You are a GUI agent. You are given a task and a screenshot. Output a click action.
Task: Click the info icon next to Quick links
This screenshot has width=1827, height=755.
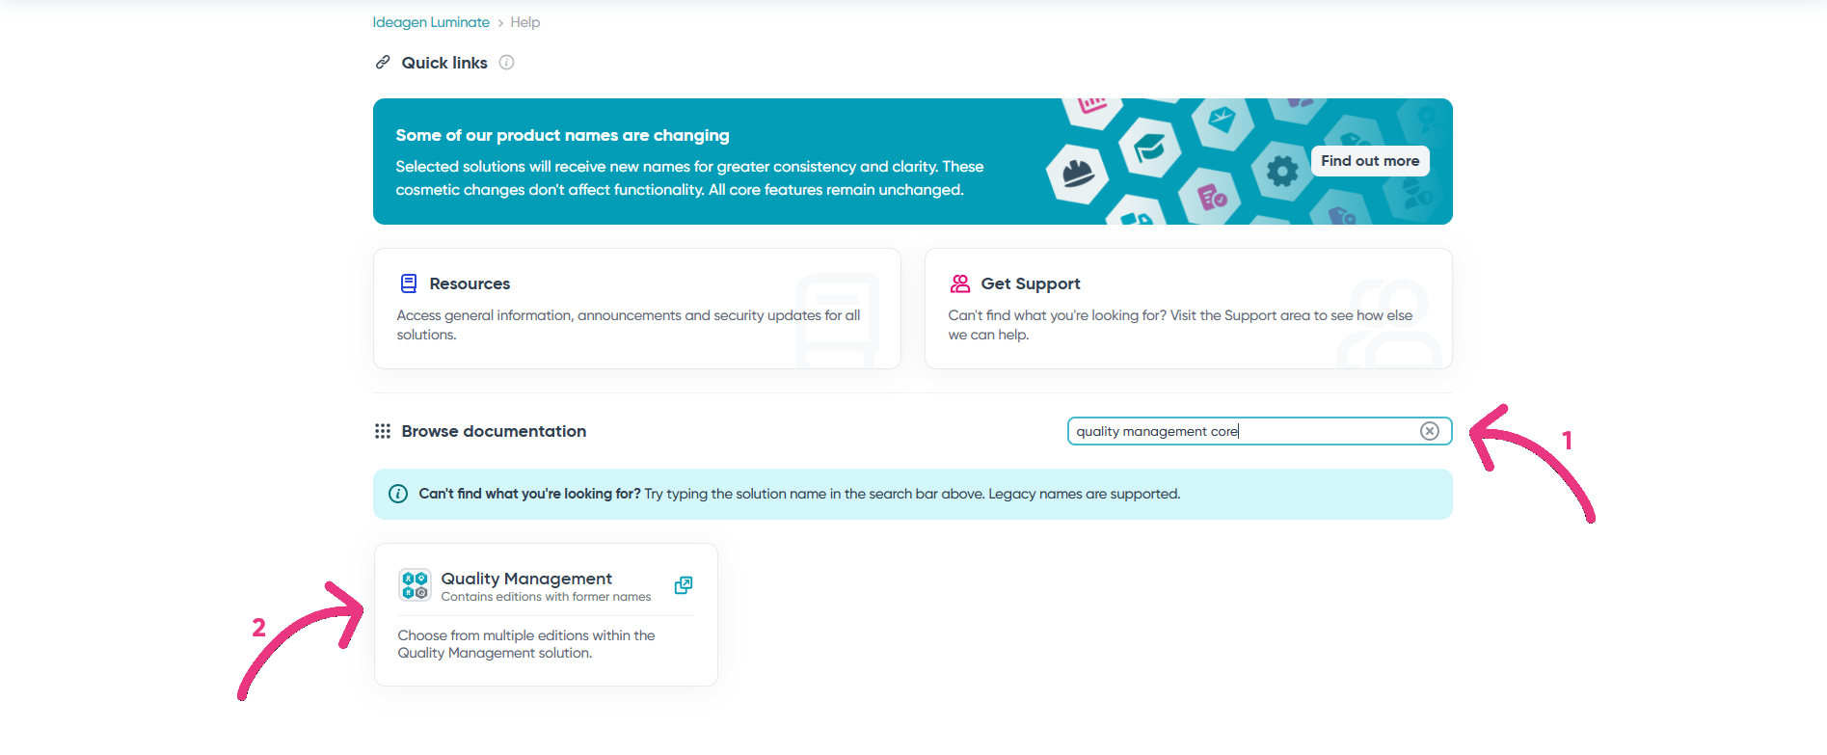coord(506,63)
